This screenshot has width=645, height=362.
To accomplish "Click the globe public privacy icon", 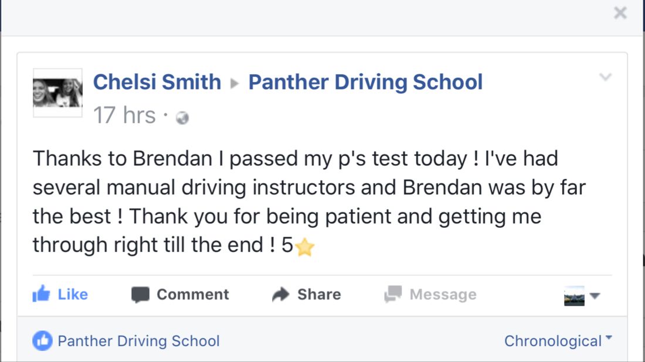I will point(182,118).
